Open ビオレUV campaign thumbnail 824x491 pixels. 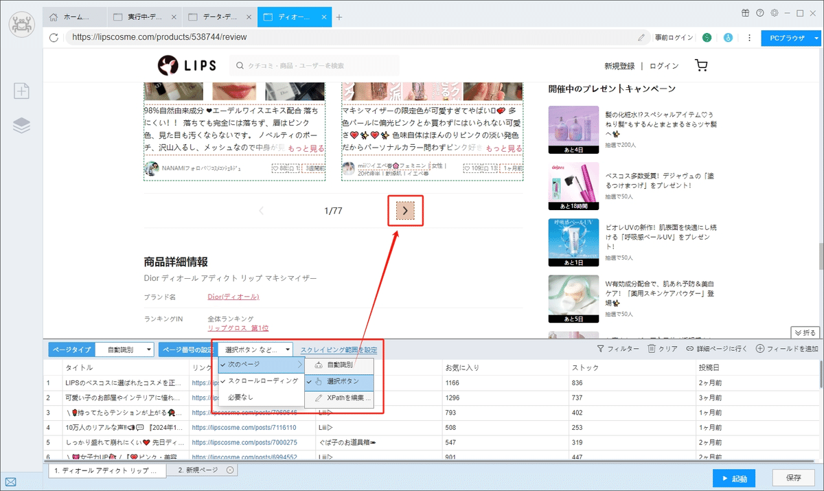(x=573, y=243)
